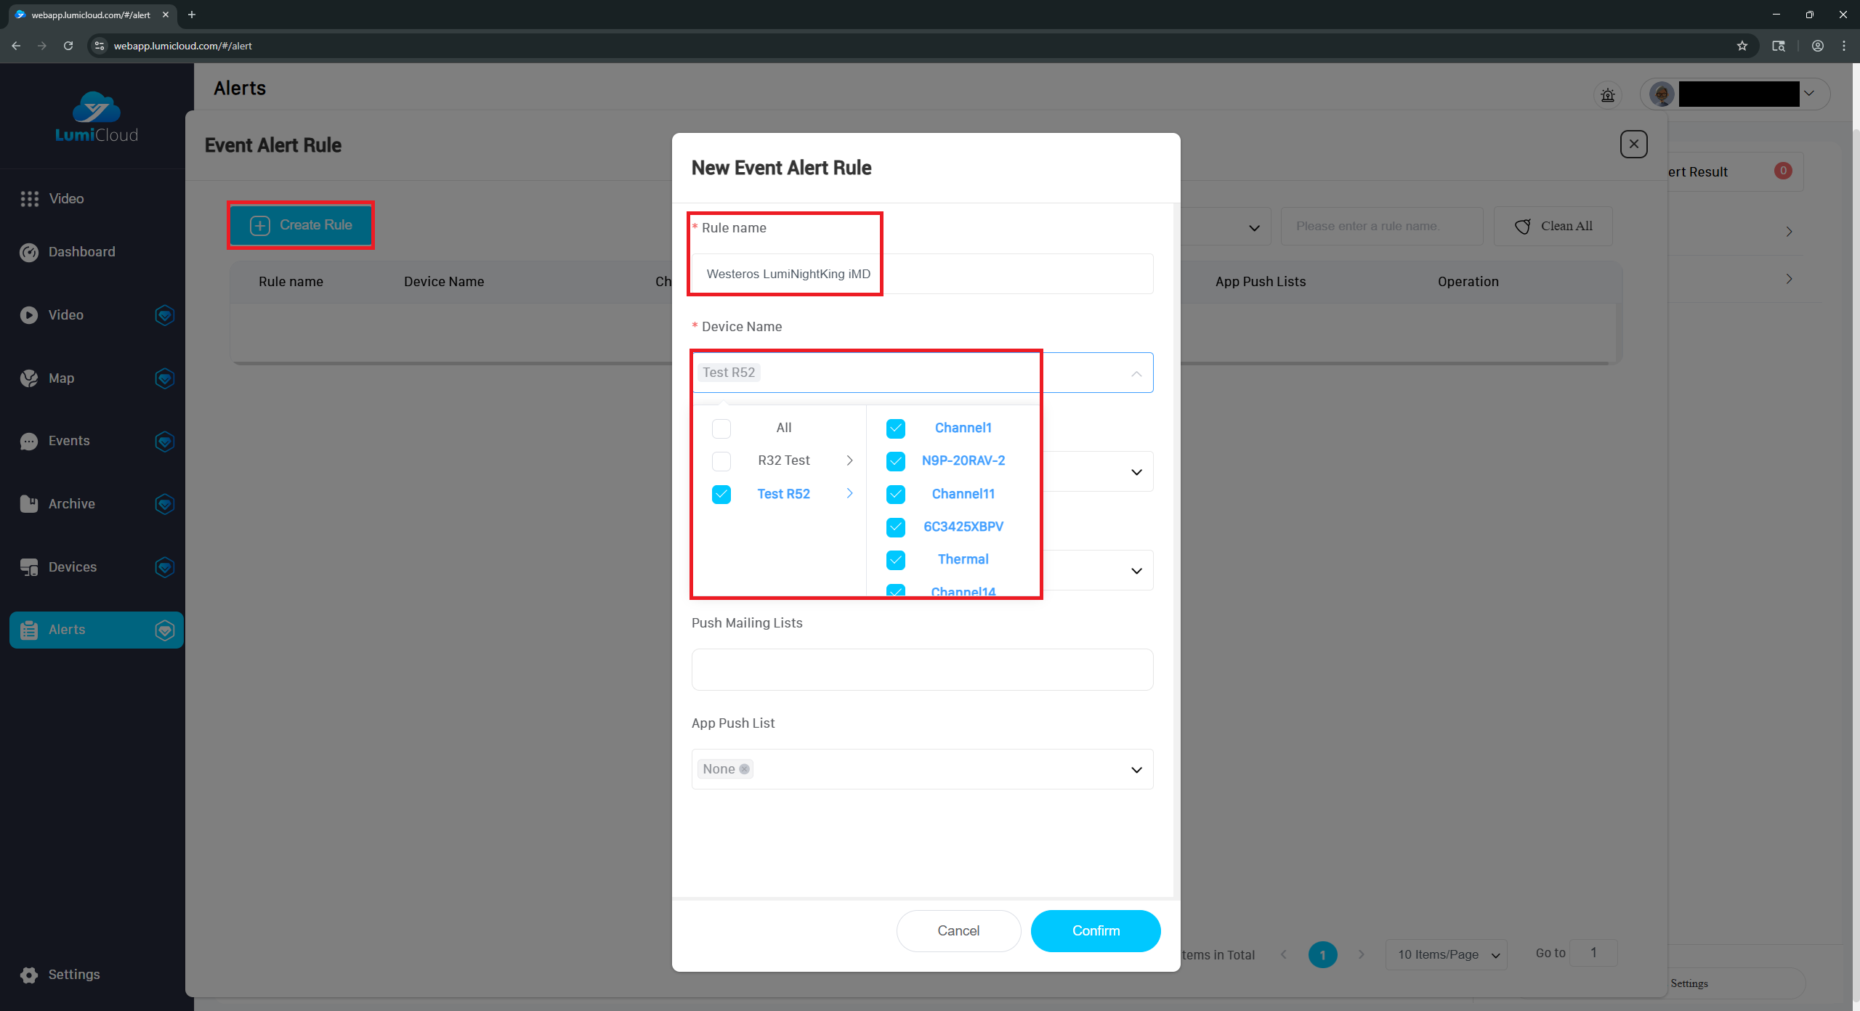
Task: Open the App Push List dropdown
Action: (x=1136, y=770)
